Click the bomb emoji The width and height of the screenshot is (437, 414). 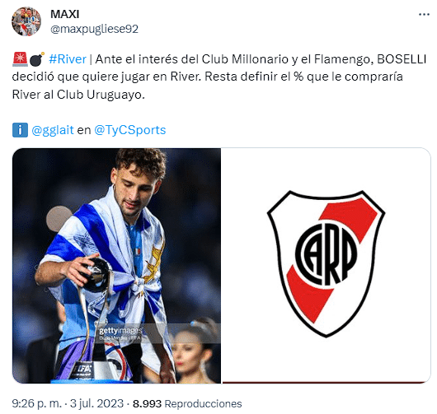37,59
